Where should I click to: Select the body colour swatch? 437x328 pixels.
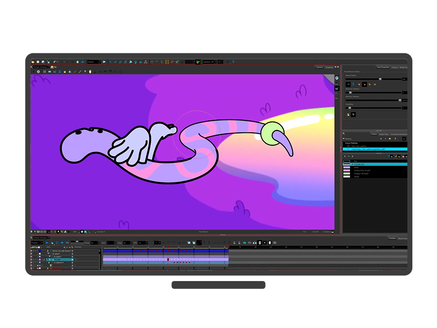347,167
